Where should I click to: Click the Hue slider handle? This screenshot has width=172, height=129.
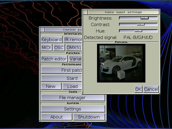[x=138, y=31]
